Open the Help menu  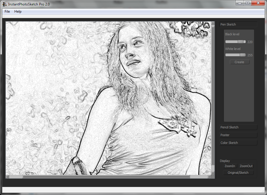(18, 11)
